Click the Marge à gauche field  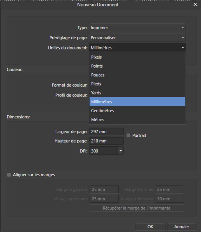coord(104,189)
